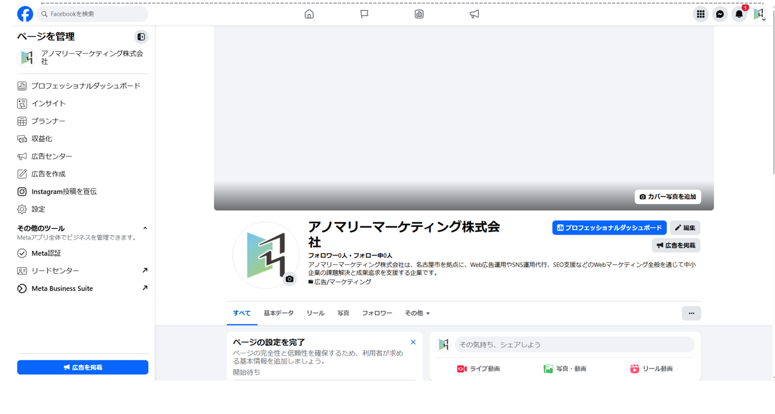Click the Meta Business Suite icon
775x414 pixels.
(22, 289)
